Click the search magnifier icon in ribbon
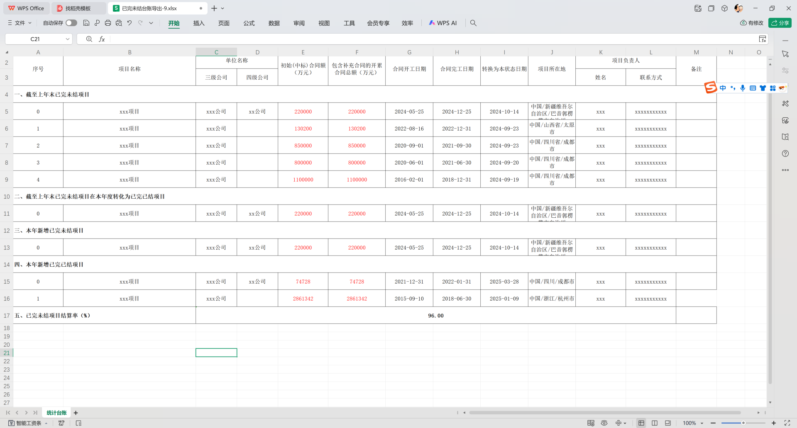 click(x=473, y=23)
